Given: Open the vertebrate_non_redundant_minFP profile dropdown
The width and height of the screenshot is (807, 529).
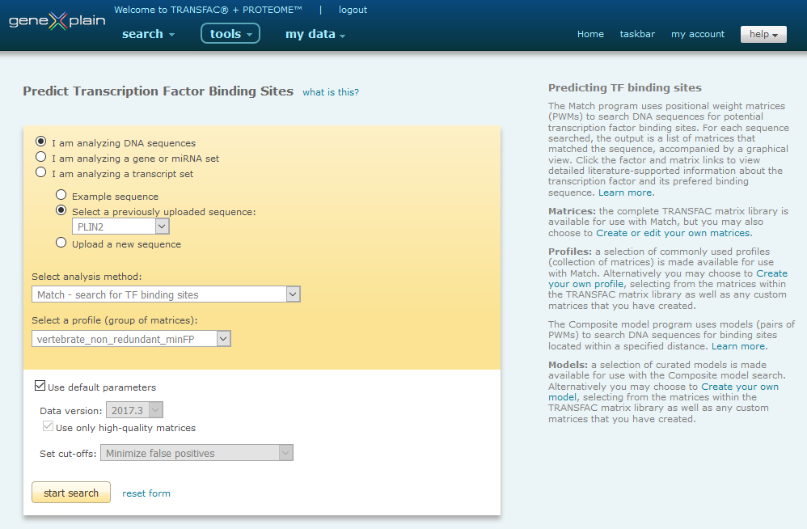Looking at the screenshot, I should point(131,339).
